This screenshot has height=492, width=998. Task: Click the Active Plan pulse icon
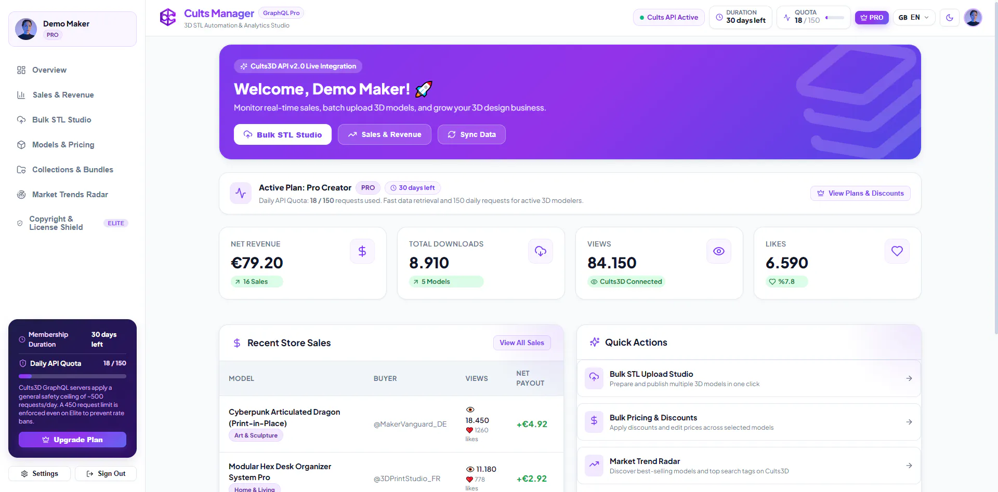[x=241, y=193]
